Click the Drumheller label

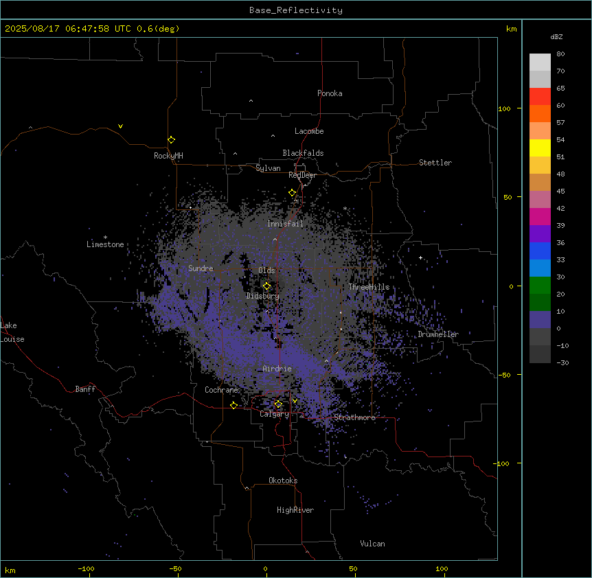[438, 334]
